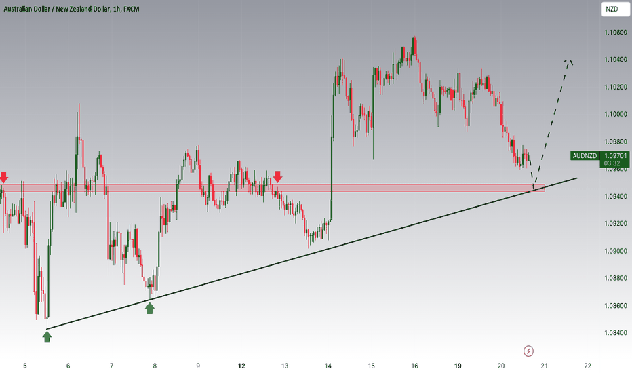Image resolution: width=632 pixels, height=373 pixels.
Task: Click date label 9 on time axis
Action: tap(198, 366)
